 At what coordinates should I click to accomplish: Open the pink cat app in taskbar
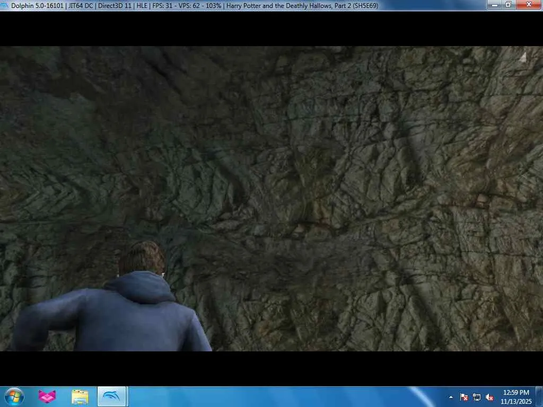tap(47, 397)
